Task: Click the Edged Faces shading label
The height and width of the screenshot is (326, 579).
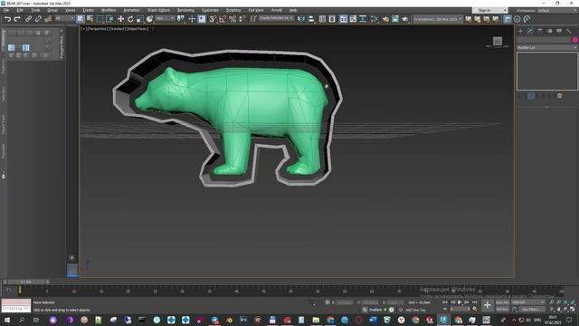Action: point(138,28)
